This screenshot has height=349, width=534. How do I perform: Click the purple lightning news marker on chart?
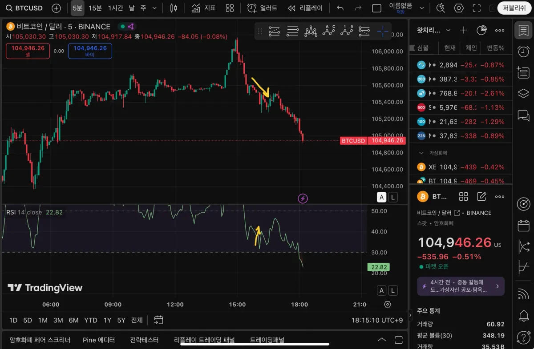[303, 198]
